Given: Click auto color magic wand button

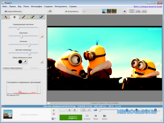Looking at the screenshot, I should 42,62.
